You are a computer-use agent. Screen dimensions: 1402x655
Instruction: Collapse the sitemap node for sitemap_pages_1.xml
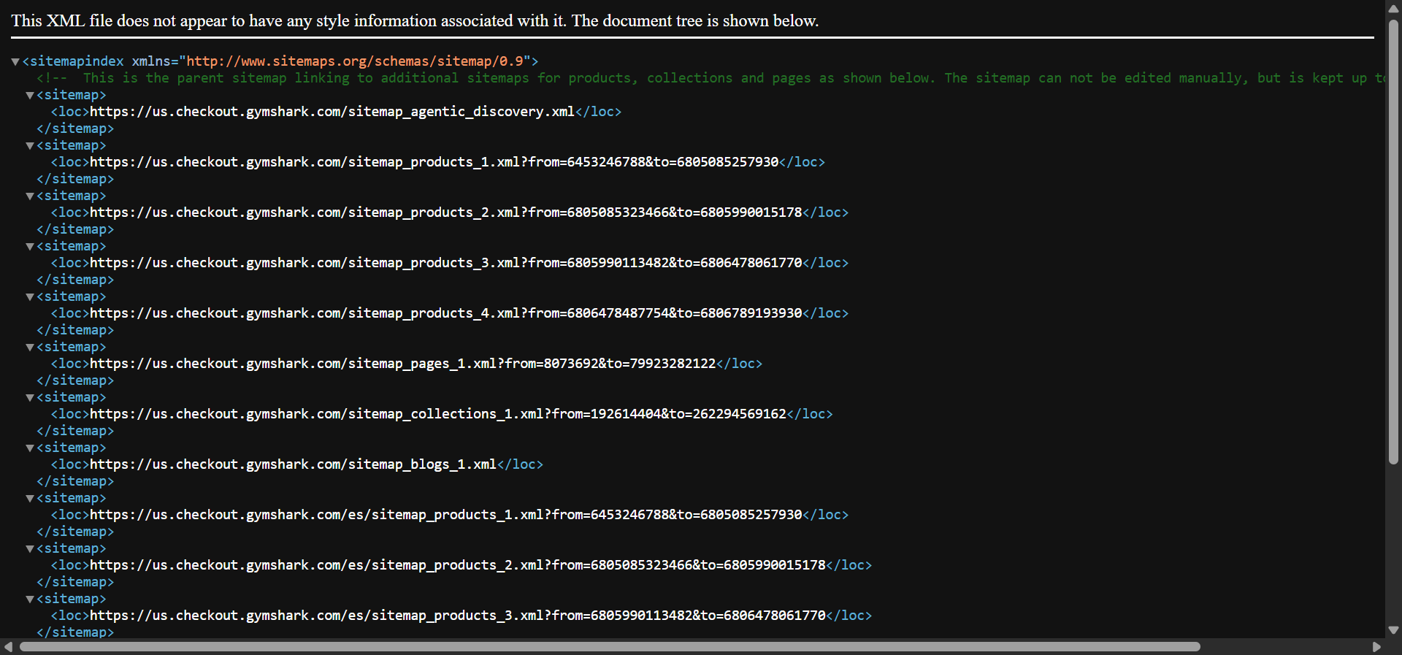pos(30,347)
